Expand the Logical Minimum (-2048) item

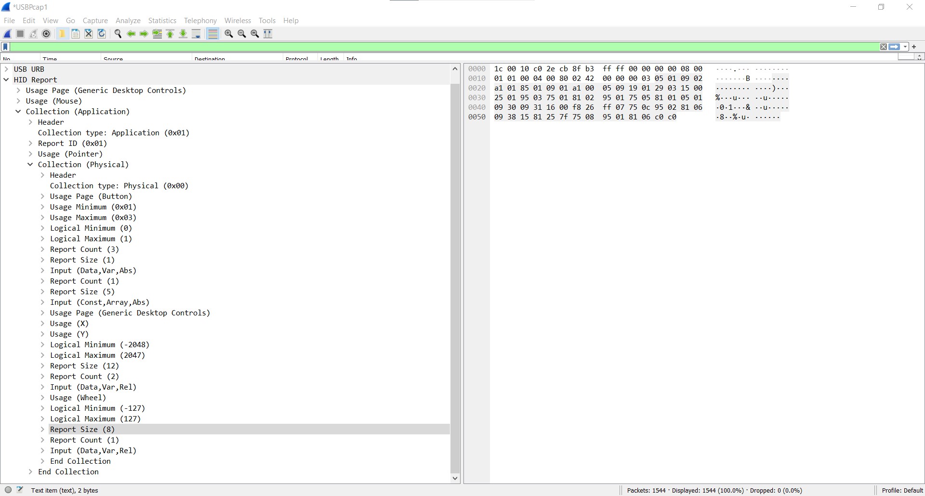tap(42, 345)
